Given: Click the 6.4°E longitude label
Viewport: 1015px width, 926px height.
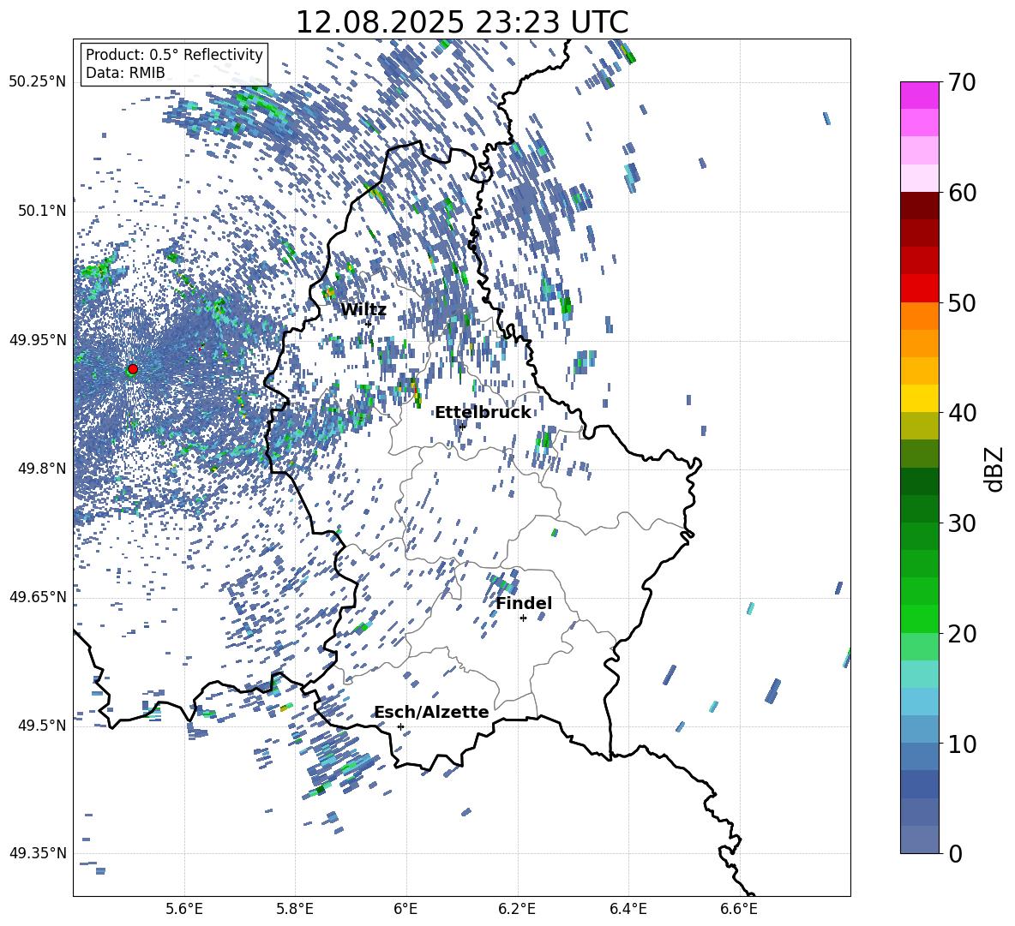Looking at the screenshot, I should coord(628,909).
